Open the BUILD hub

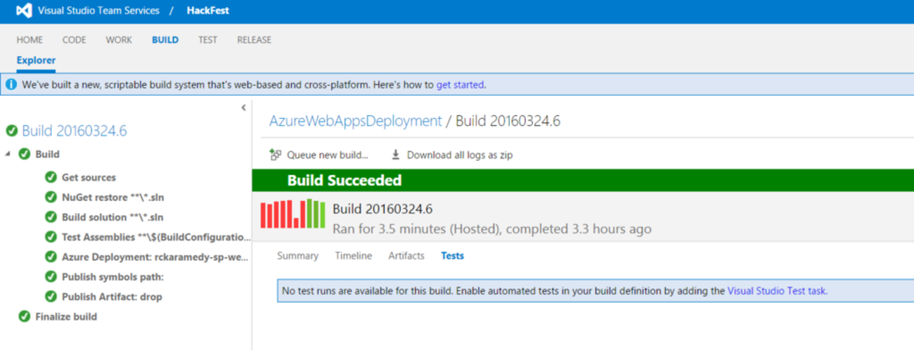[165, 40]
